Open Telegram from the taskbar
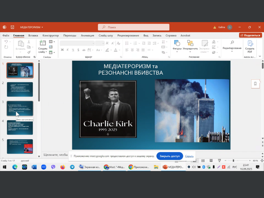 pyautogui.click(x=72, y=167)
